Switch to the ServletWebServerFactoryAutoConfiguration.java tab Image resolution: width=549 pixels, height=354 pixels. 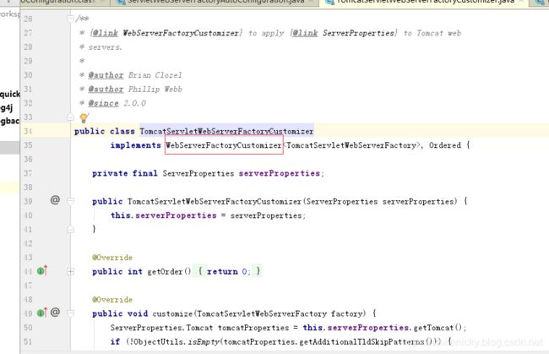216,2
